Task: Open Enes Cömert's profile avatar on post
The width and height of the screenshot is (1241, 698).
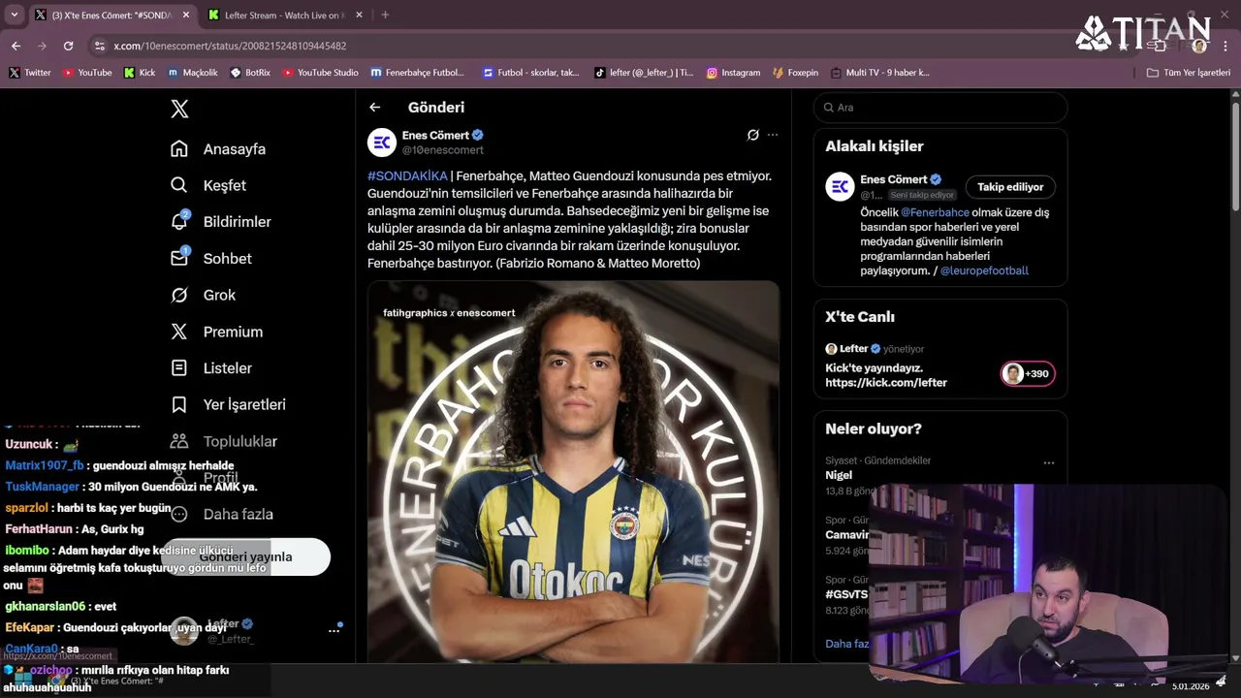Action: pyautogui.click(x=382, y=143)
